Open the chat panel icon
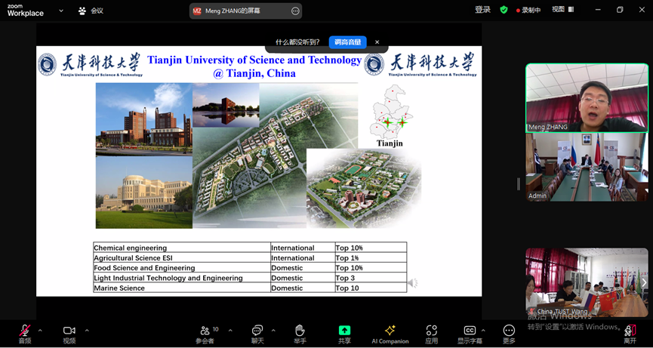 tap(257, 331)
